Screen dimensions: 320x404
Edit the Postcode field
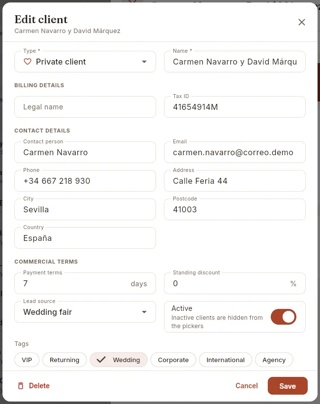coord(235,209)
